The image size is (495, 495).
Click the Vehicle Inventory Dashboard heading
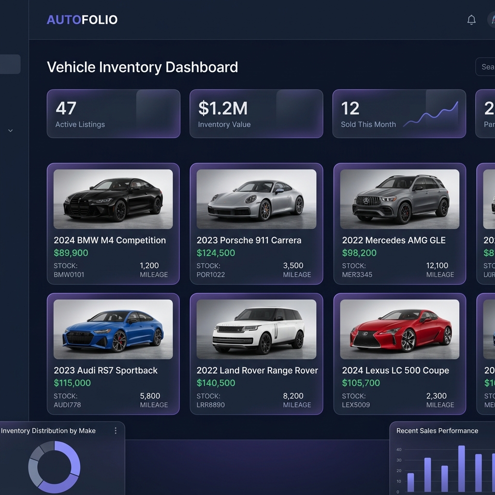click(x=143, y=67)
